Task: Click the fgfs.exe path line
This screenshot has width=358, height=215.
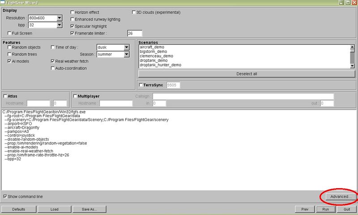Action: tap(44, 112)
